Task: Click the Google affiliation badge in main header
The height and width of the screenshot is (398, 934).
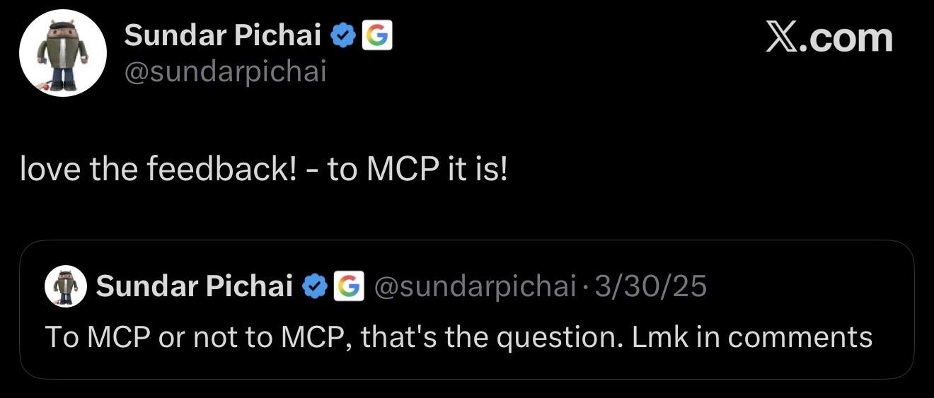Action: click(377, 35)
